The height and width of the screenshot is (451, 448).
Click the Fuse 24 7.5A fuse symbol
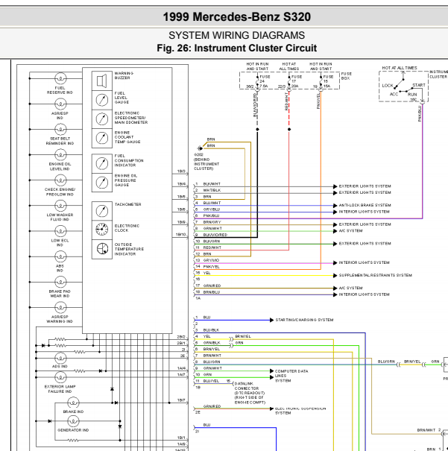258,82
